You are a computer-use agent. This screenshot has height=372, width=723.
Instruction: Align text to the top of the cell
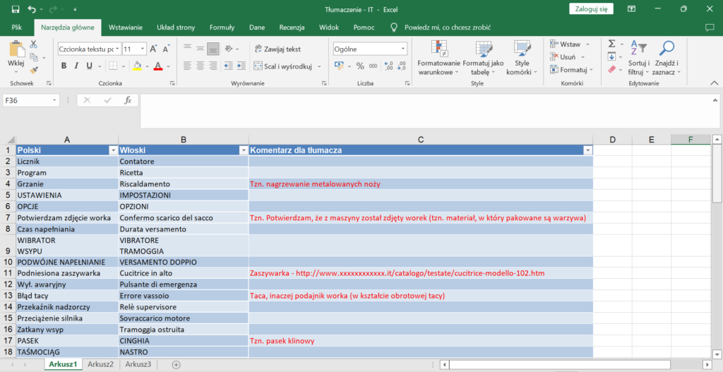click(187, 49)
